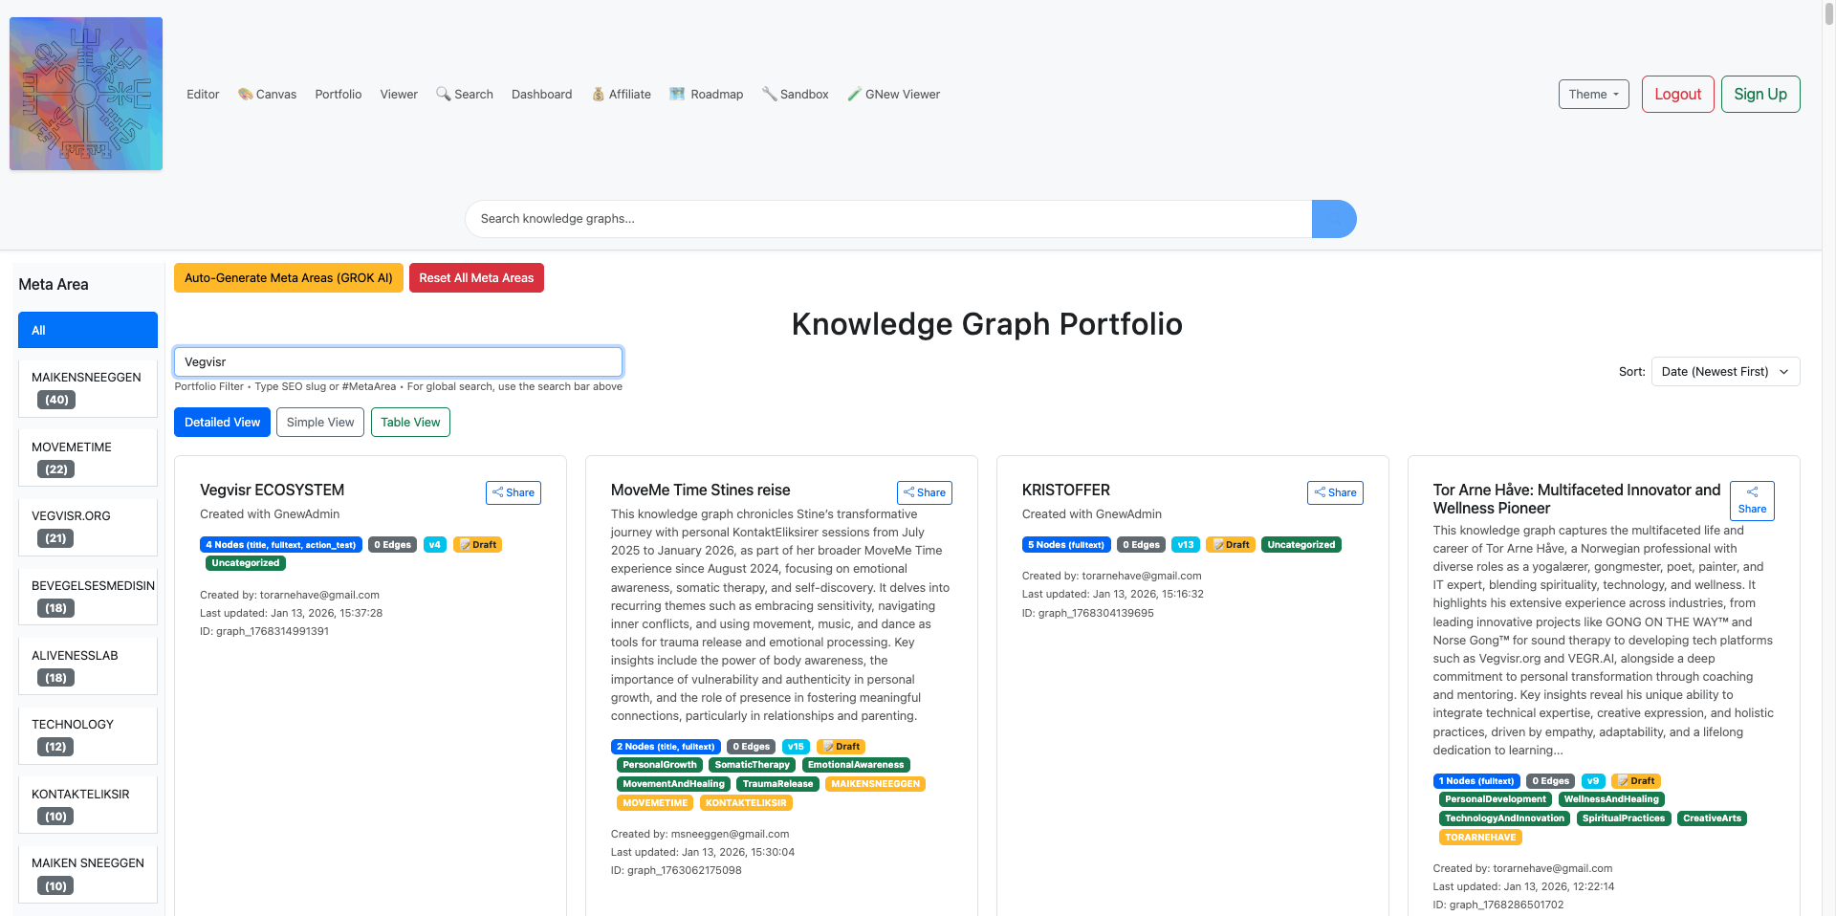Viewport: 1836px width, 916px height.
Task: Select the All meta area filter
Action: (x=88, y=330)
